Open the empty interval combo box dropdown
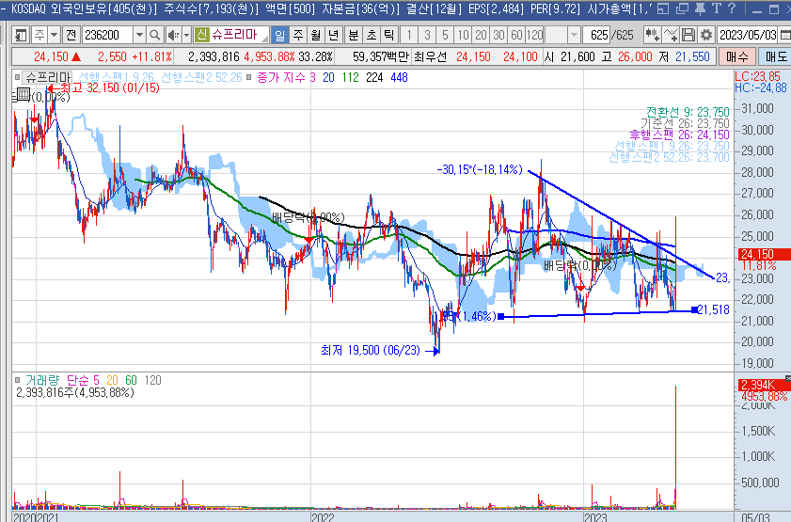This screenshot has height=522, width=791. [574, 36]
